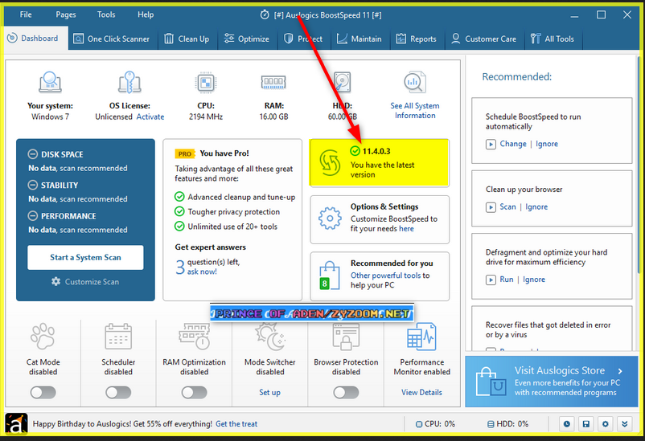Open the All Tools tab
Screen dimensions: 645x441
pos(552,39)
